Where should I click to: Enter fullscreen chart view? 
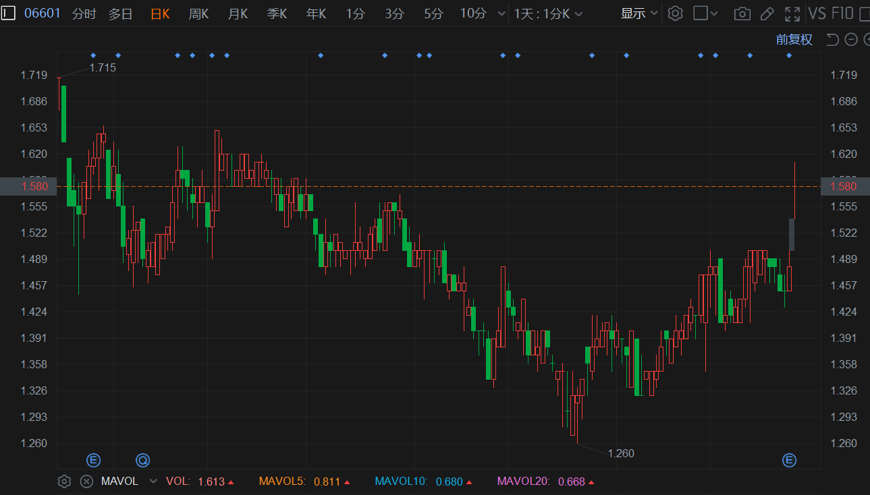click(792, 13)
